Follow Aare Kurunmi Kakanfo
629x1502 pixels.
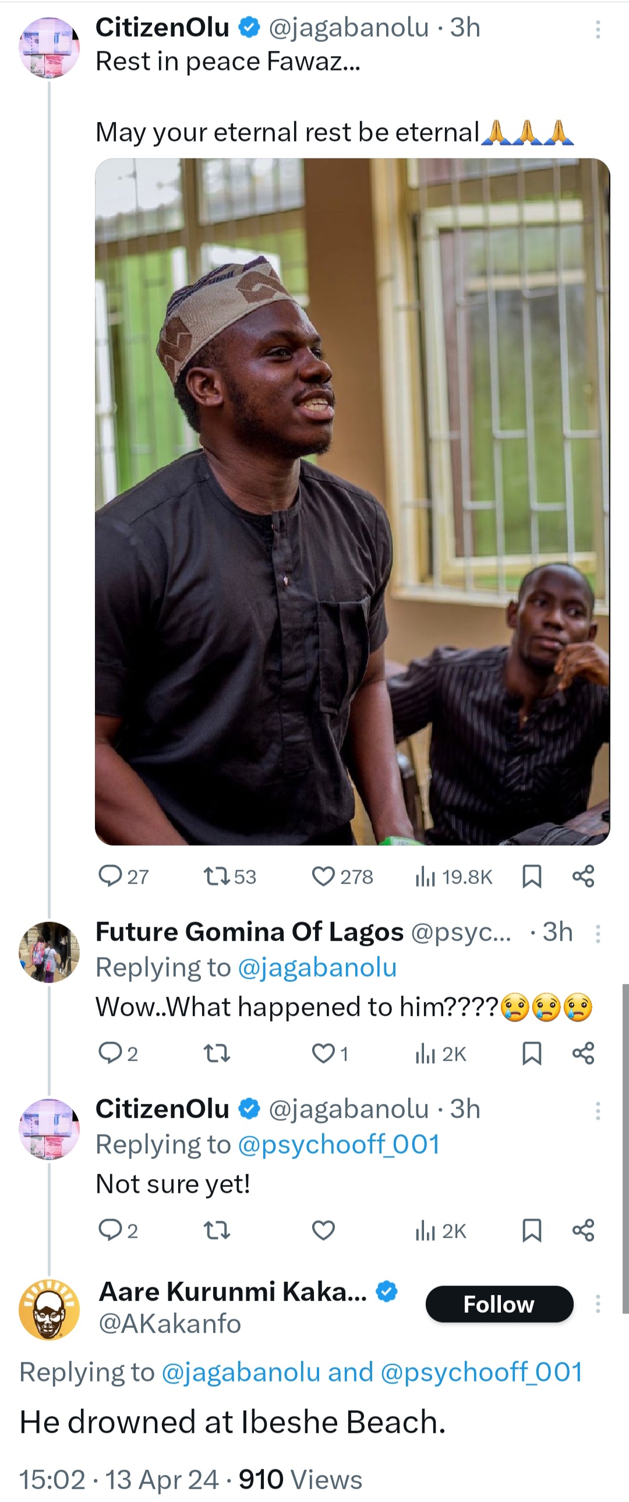499,1304
